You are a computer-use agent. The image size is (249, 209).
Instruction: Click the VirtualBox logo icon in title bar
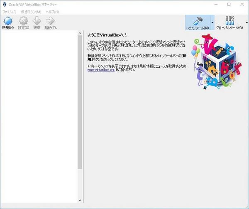[x=5, y=5]
